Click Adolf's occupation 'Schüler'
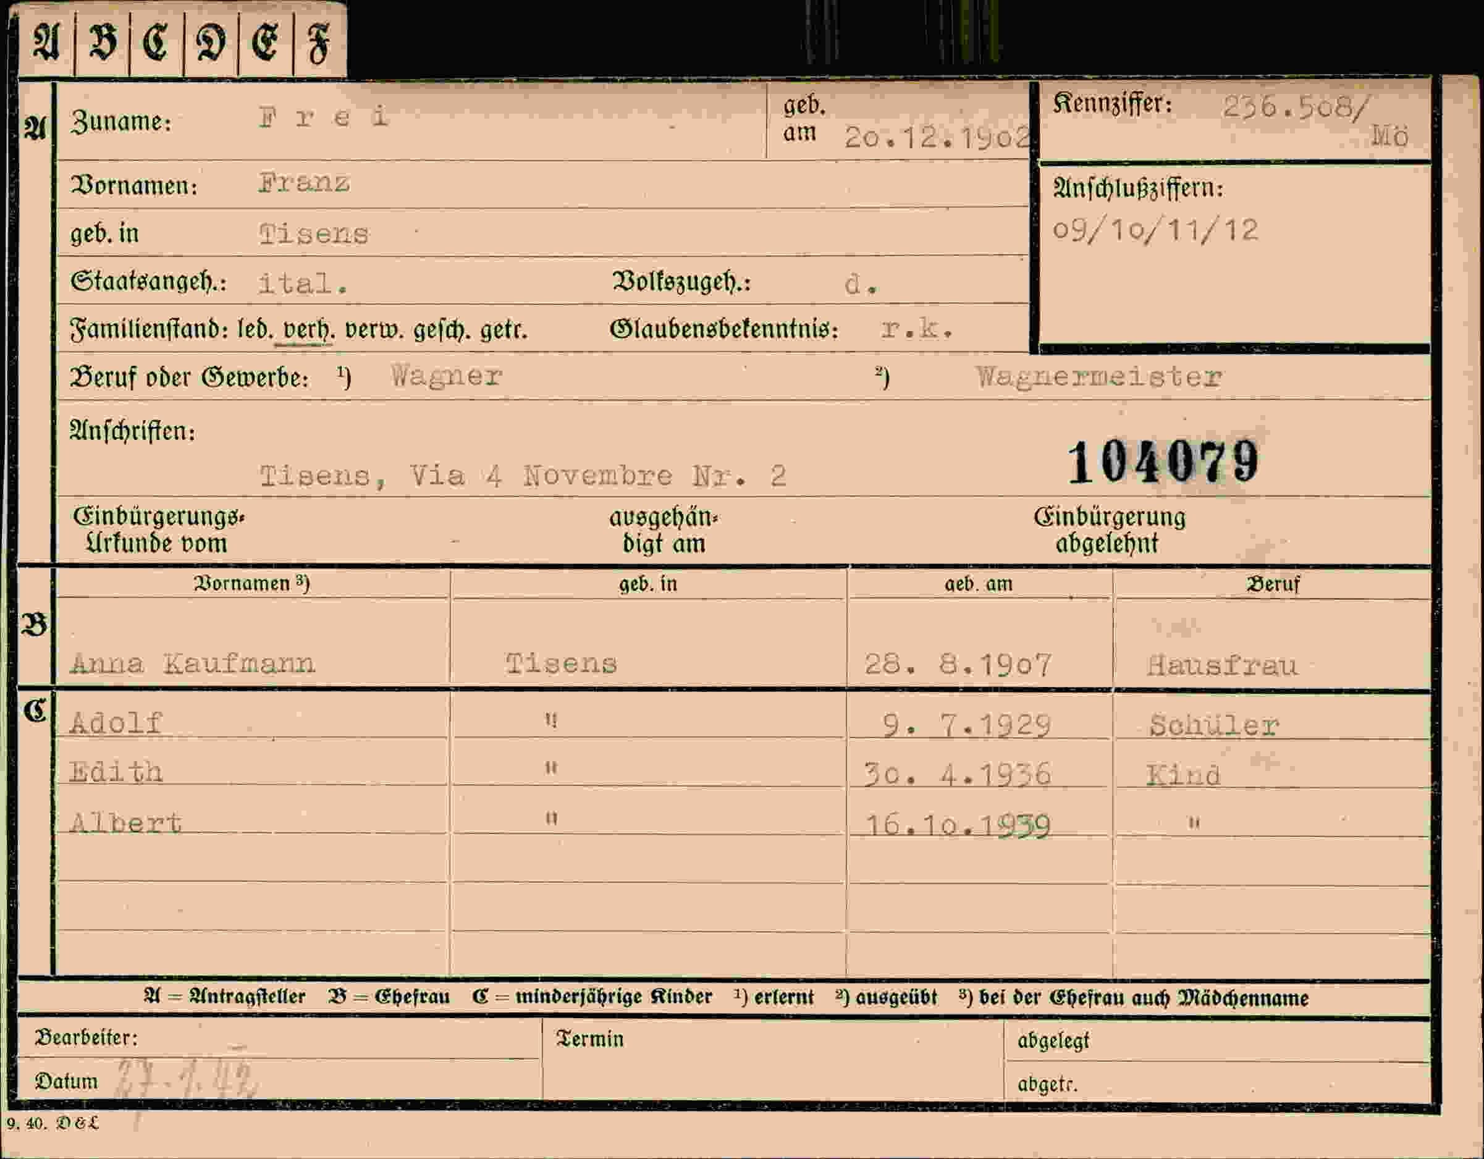 (1213, 725)
